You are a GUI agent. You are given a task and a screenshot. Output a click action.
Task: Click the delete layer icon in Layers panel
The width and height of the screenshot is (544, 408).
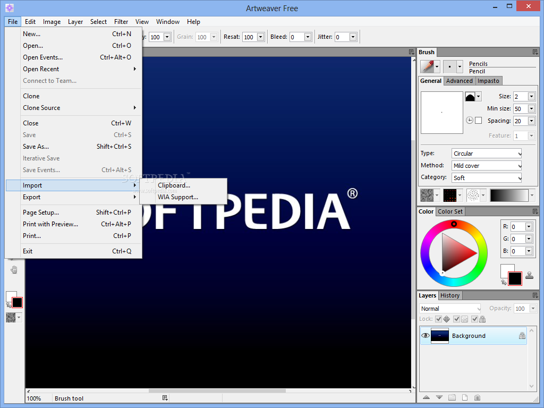point(478,397)
